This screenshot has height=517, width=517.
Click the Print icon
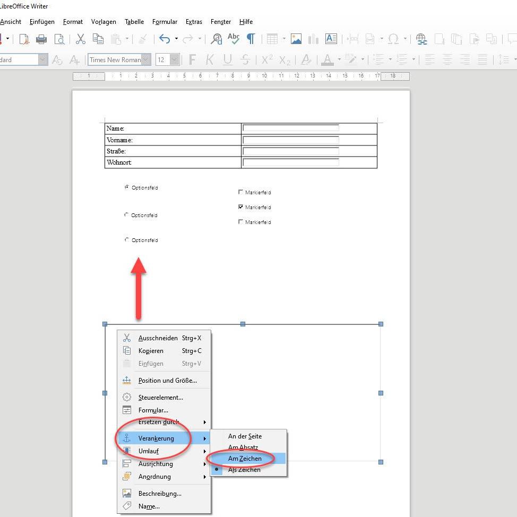coord(41,39)
